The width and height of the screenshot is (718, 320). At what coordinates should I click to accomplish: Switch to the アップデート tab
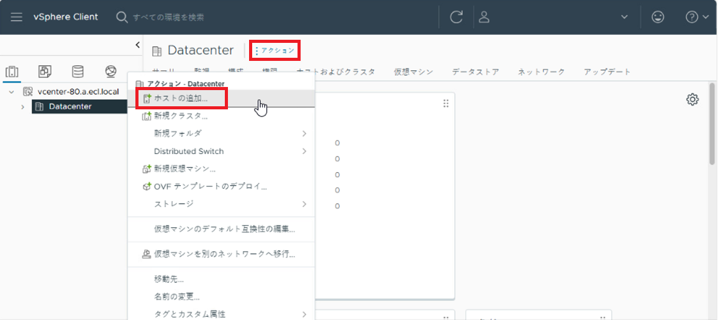607,72
